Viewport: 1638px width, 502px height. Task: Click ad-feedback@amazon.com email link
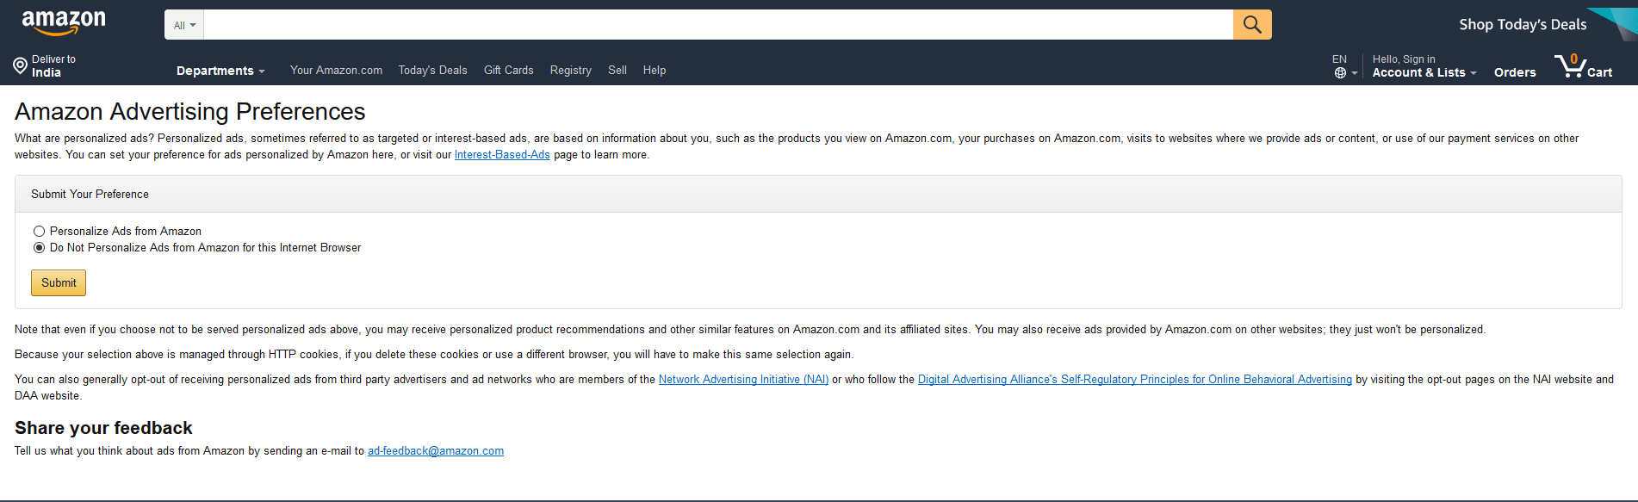(x=436, y=451)
